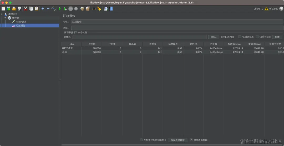Save the test plan with floppy icon
This screenshot has width=284, height=146.
pyautogui.click(x=19, y=8)
